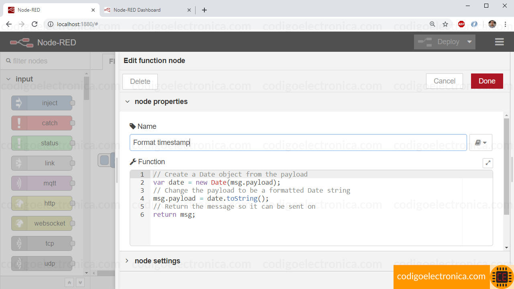Click line 5 comment about returning message

[x=234, y=206]
